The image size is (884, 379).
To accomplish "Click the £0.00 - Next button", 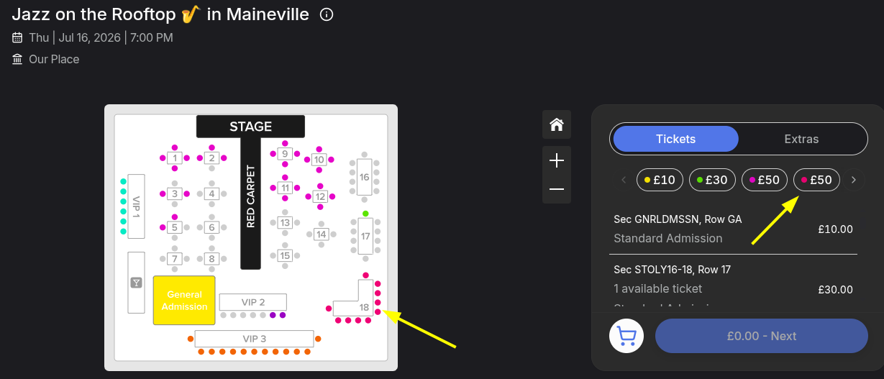I will click(762, 336).
